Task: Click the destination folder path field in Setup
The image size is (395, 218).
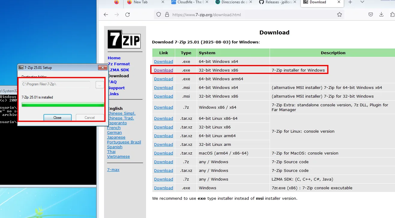Action: click(55, 84)
